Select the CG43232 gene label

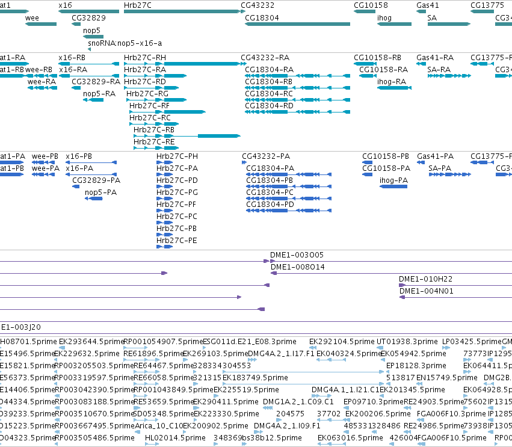[x=258, y=5]
